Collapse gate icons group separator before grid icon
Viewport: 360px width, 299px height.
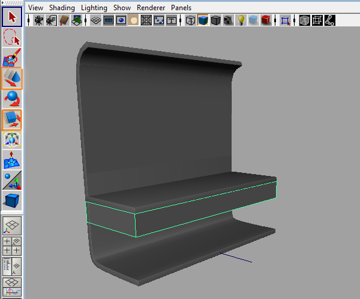coord(86,20)
